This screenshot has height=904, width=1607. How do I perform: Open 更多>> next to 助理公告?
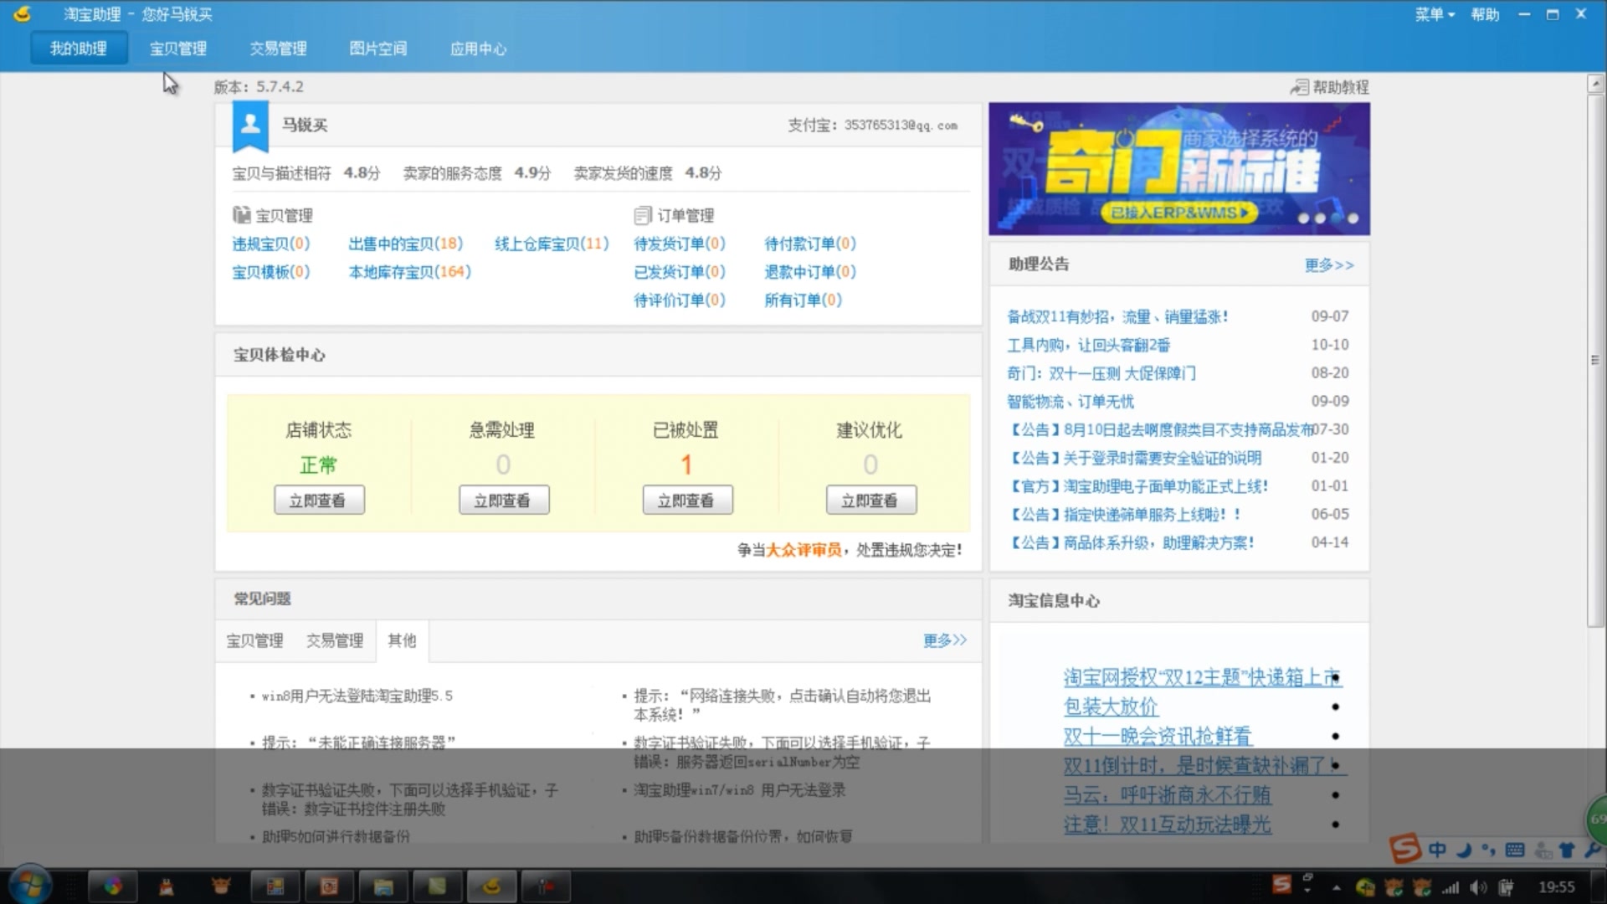(1329, 265)
